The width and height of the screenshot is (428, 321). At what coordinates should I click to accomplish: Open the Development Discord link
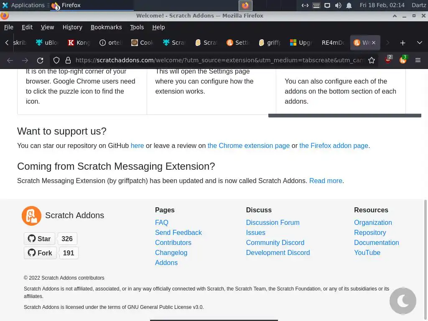pyautogui.click(x=278, y=253)
